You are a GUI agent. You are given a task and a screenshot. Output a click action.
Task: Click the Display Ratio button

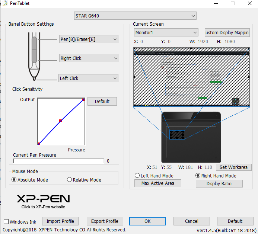(219, 183)
